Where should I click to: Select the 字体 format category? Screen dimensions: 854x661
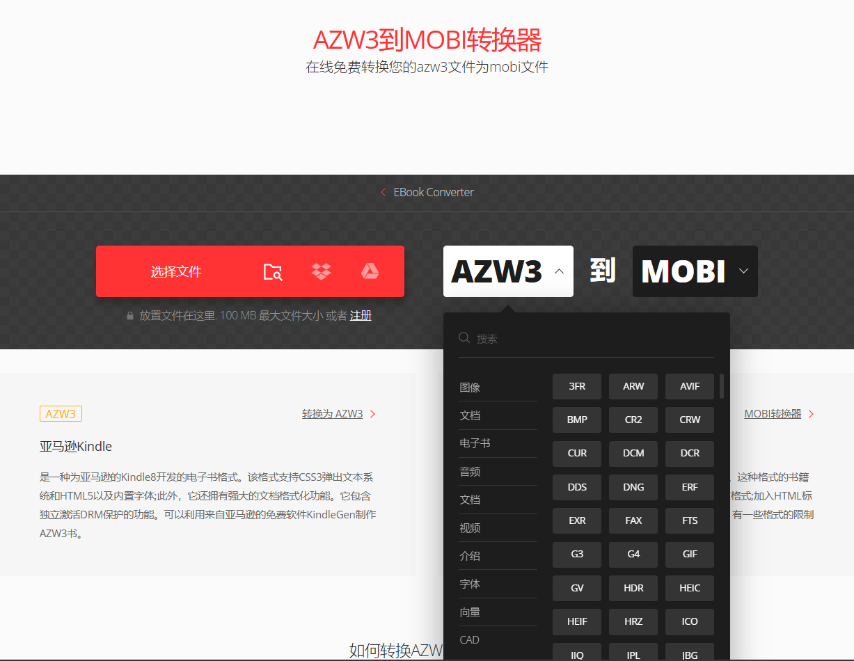point(470,584)
